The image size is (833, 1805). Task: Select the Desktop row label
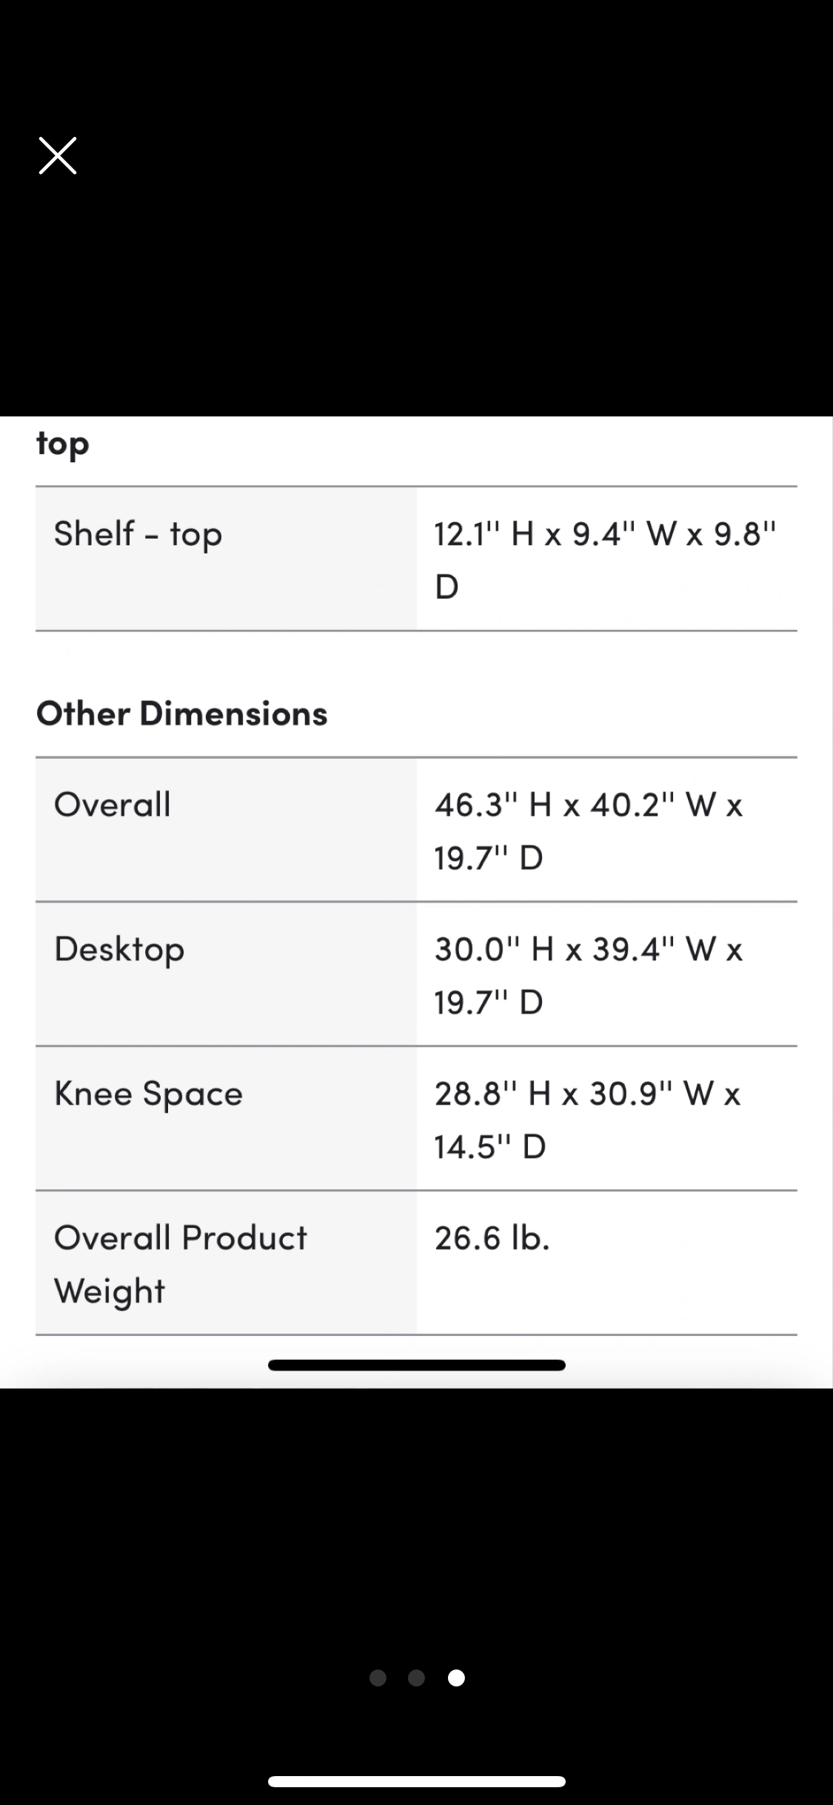(x=119, y=949)
